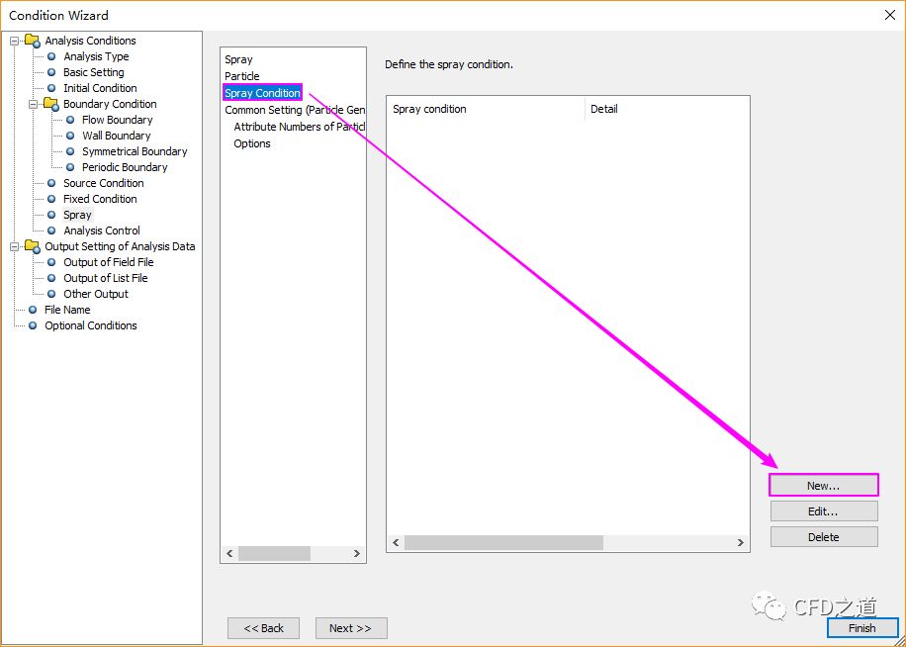Select Source Condition in the tree

coord(104,183)
